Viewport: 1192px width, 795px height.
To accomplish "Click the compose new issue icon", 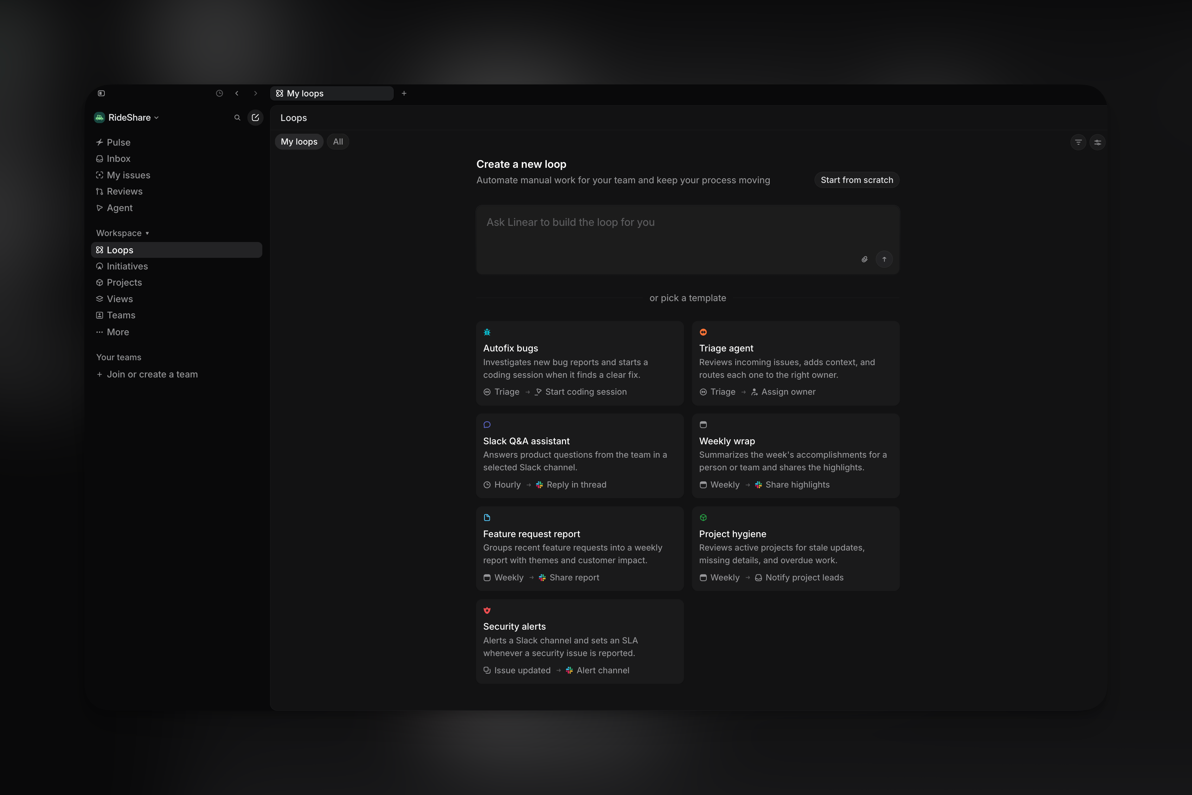I will point(255,117).
